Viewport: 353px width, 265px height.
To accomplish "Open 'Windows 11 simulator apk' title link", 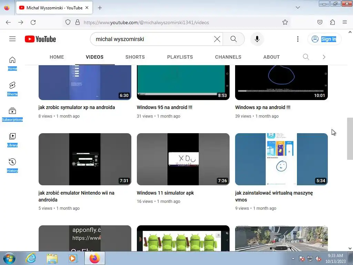I will coord(165,193).
